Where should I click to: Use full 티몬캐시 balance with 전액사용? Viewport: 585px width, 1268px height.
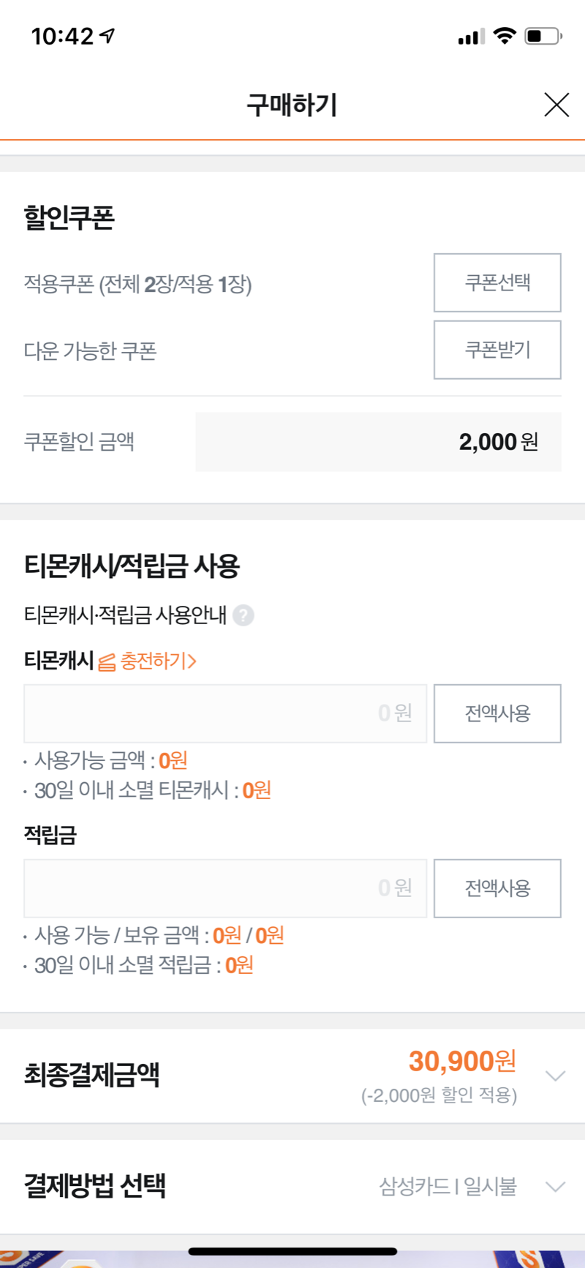tap(497, 713)
